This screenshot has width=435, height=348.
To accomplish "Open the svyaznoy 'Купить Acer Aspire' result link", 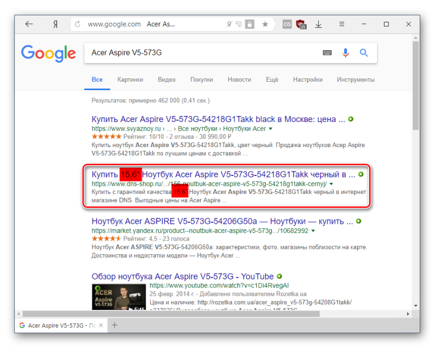I will (219, 119).
